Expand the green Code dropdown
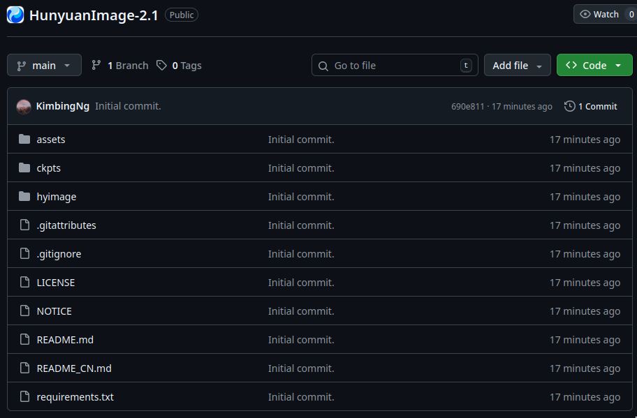The width and height of the screenshot is (637, 418). [594, 65]
